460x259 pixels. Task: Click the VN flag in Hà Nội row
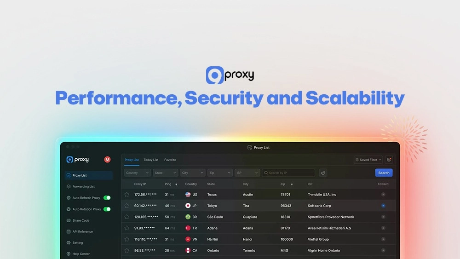pyautogui.click(x=188, y=239)
